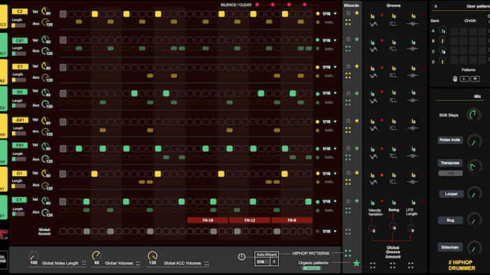Click the four-dot dice icon for F#1 row
Viewport: 490px width, 275px height.
click(x=348, y=158)
